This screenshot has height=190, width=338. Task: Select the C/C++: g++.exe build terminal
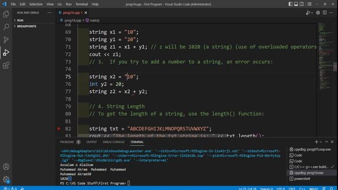pyautogui.click(x=312, y=167)
